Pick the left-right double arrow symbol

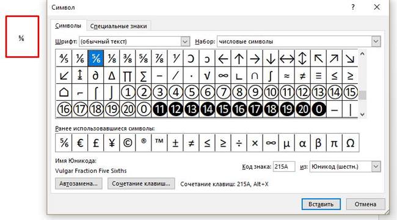pos(287,59)
